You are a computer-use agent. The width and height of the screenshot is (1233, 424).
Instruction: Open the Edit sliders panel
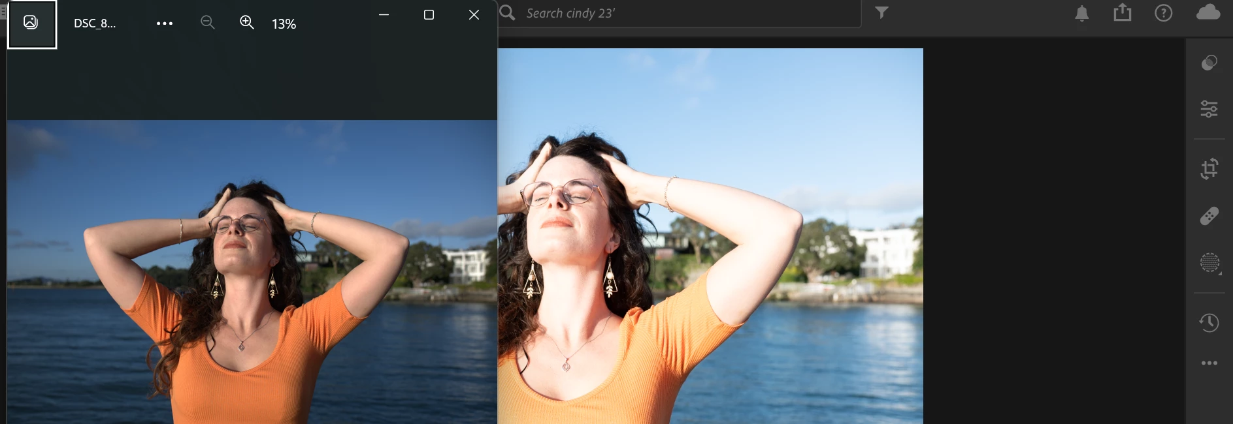click(1209, 109)
